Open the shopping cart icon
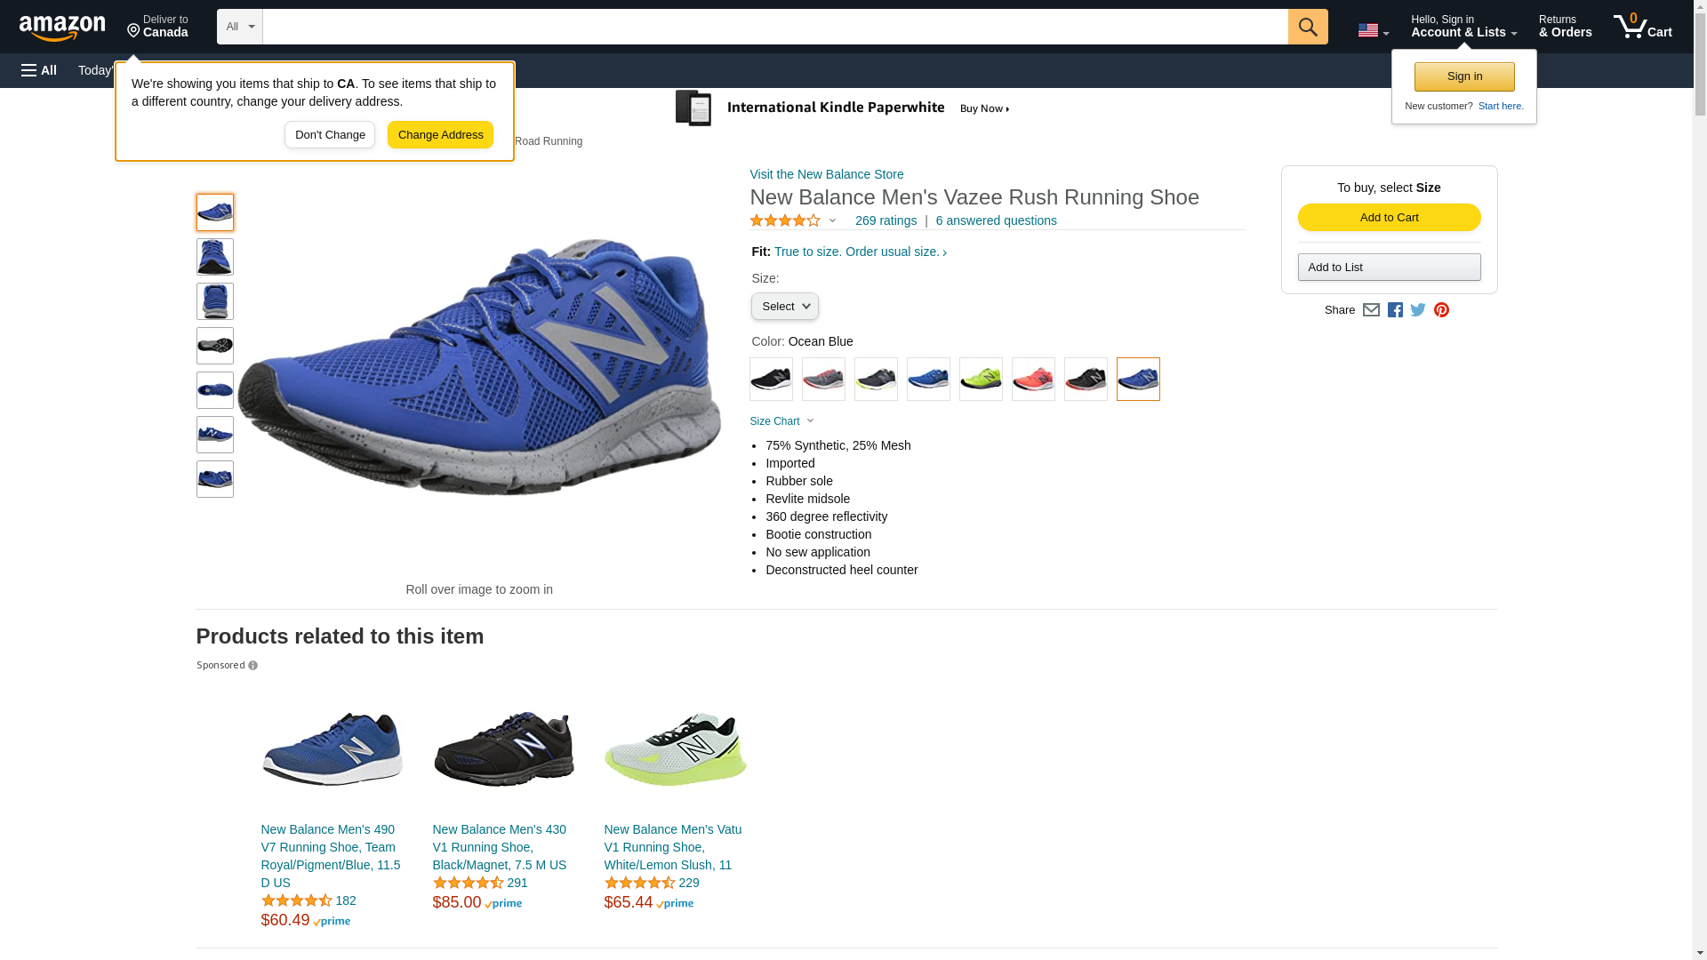1707x960 pixels. (x=1642, y=27)
